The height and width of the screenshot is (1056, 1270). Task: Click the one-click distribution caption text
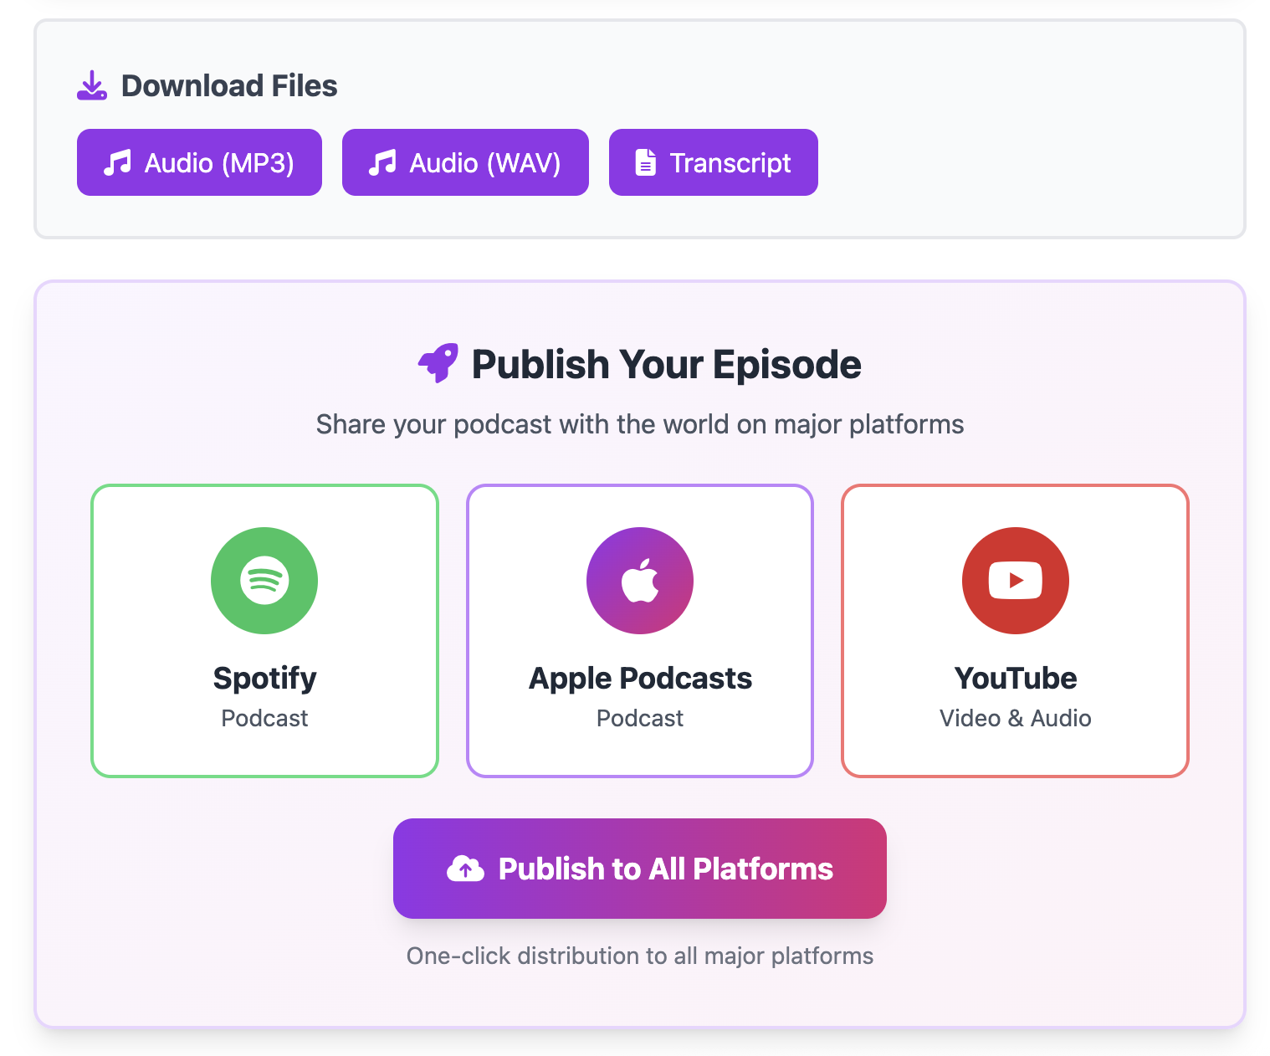click(639, 955)
